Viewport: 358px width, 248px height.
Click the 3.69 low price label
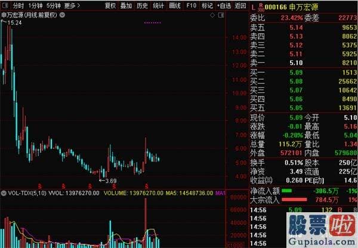click(x=111, y=181)
